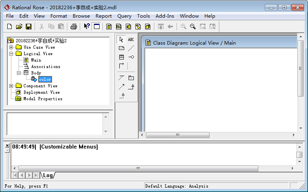The image size is (308, 192).
Task: Zoom out with the magnifier minus icon
Action: click(x=193, y=27)
